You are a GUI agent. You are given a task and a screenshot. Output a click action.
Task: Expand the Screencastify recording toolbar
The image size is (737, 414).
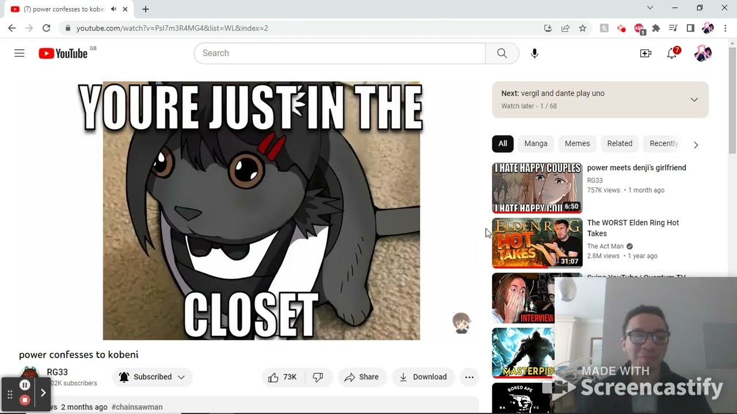(x=43, y=393)
